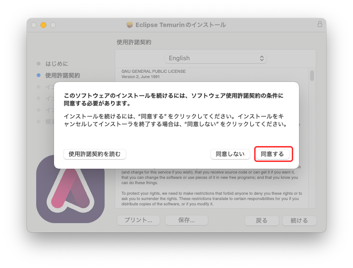Click the bold dialog heading text

(174, 99)
